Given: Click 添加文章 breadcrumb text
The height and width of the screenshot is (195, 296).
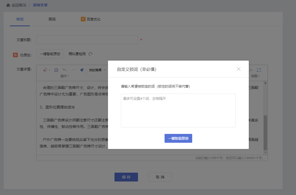Looking at the screenshot, I should [x=40, y=5].
